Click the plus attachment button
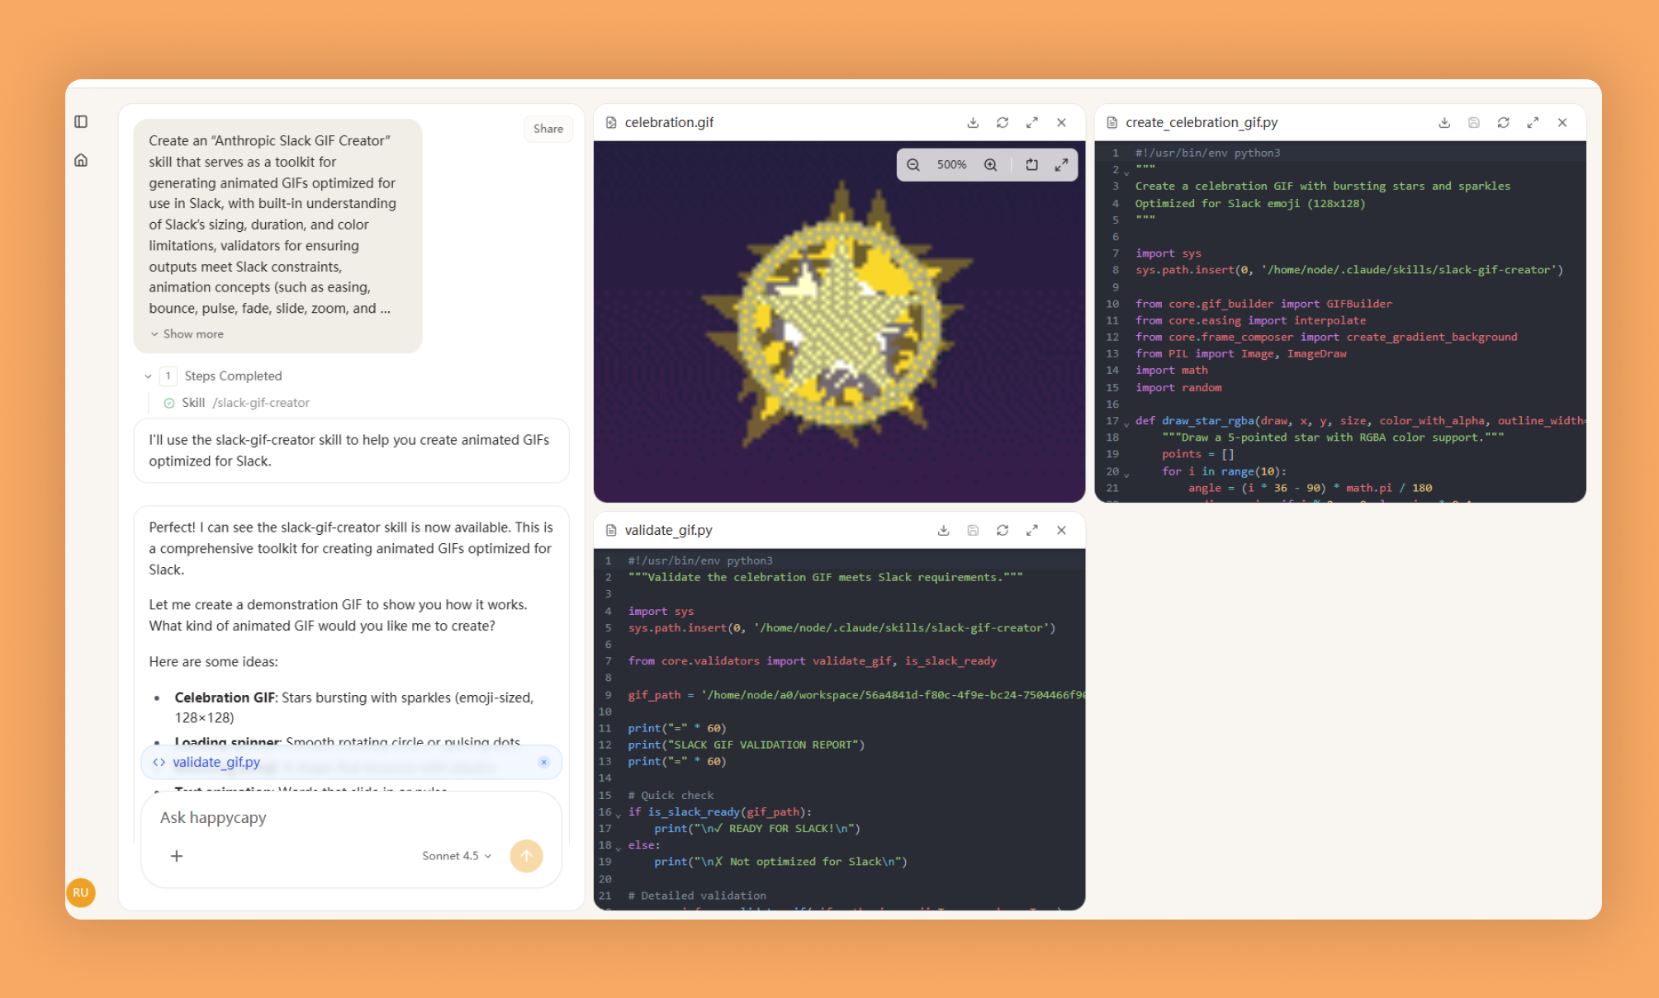Viewport: 1659px width, 998px height. 177,856
